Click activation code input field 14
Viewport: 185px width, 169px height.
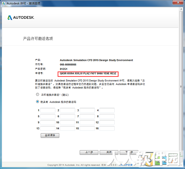pyautogui.click(x=68, y=128)
